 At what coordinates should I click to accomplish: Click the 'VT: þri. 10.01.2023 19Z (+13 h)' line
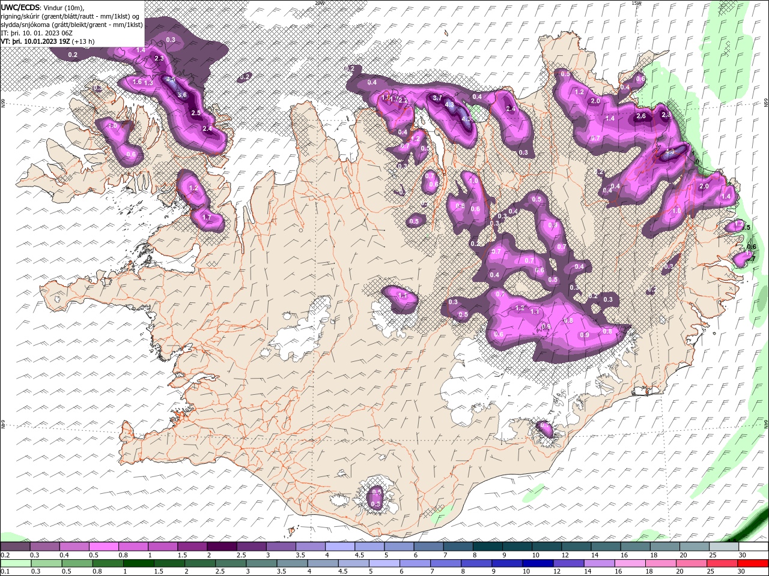[x=47, y=41]
